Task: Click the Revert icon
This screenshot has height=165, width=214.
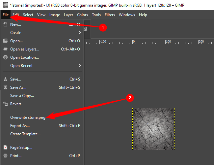Action: 5,104
